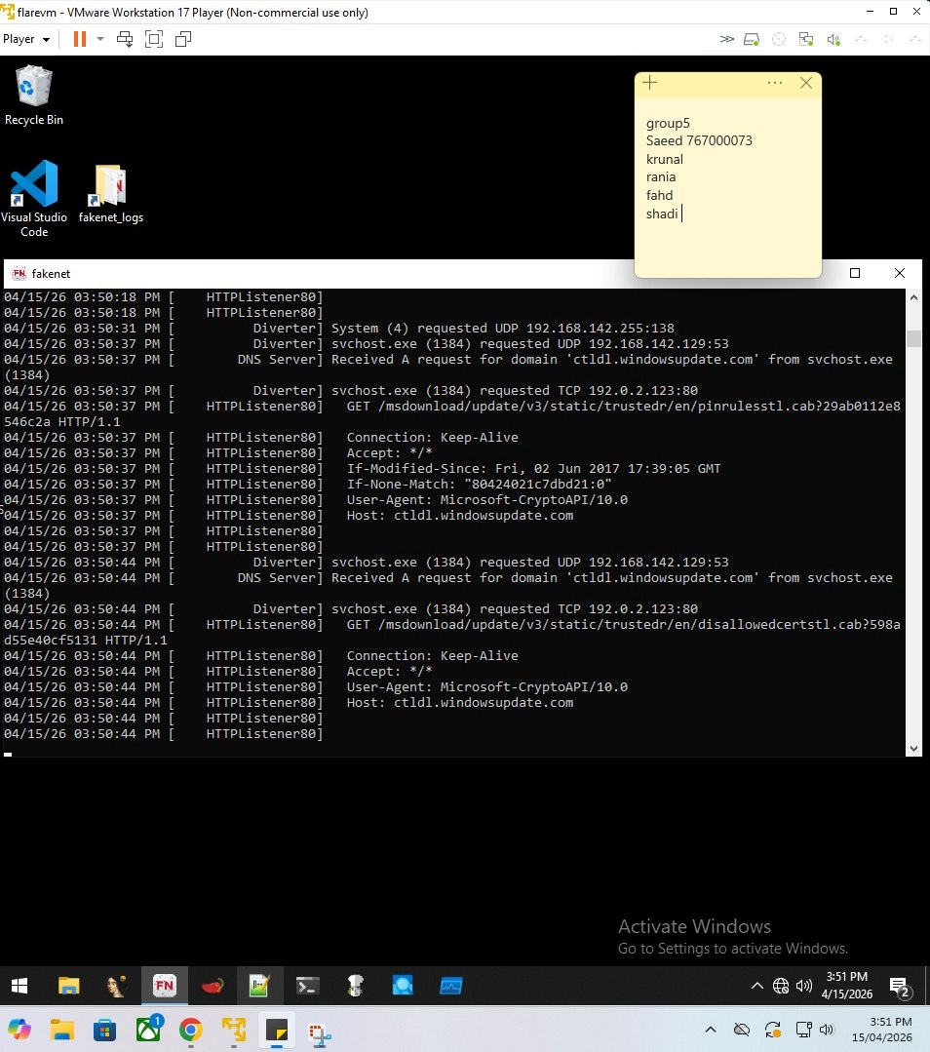Toggle guest VM volume speaker icon
This screenshot has width=930, height=1052.
click(x=804, y=986)
